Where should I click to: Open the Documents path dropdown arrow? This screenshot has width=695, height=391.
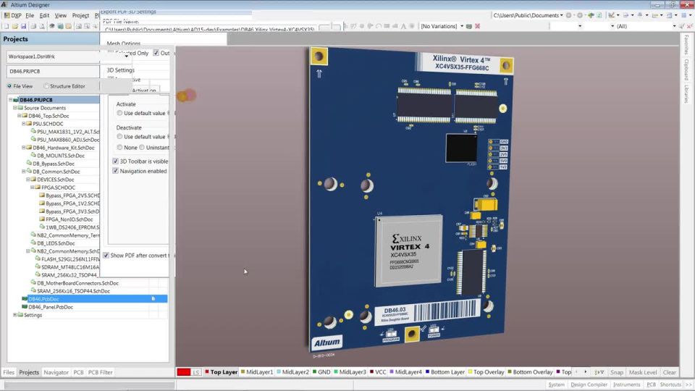[x=562, y=15]
